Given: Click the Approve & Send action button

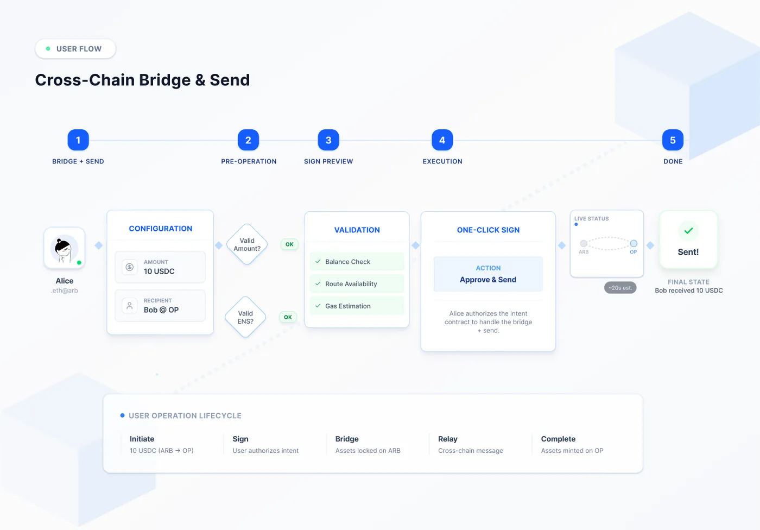Looking at the screenshot, I should tap(488, 274).
